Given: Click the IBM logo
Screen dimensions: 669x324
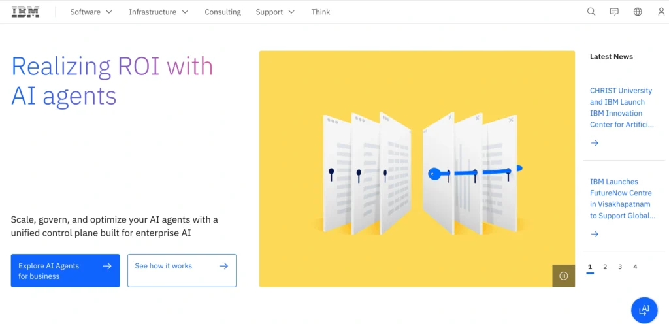Looking at the screenshot, I should [25, 12].
